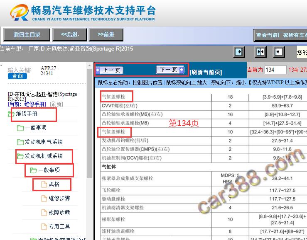Click the 气缸体 section heading
Screen dimensions: 307x240
point(109,167)
